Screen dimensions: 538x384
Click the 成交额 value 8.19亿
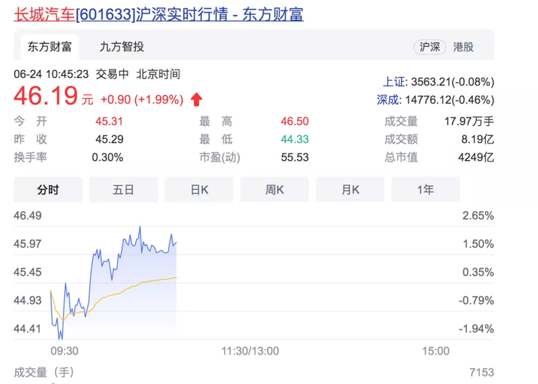(478, 139)
